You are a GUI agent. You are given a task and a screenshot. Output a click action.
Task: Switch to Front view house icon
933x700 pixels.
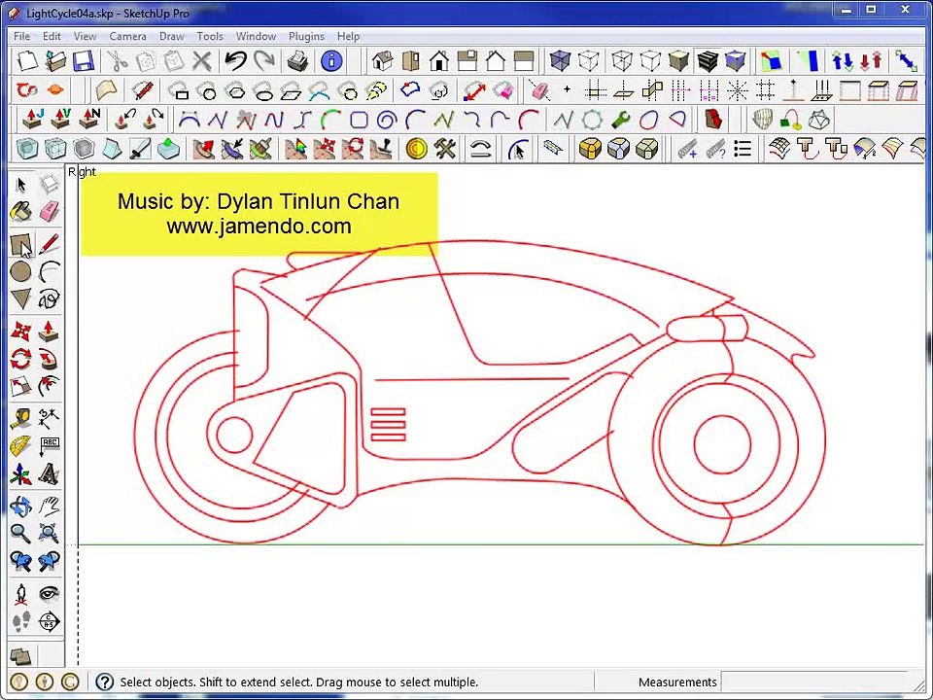(x=439, y=60)
